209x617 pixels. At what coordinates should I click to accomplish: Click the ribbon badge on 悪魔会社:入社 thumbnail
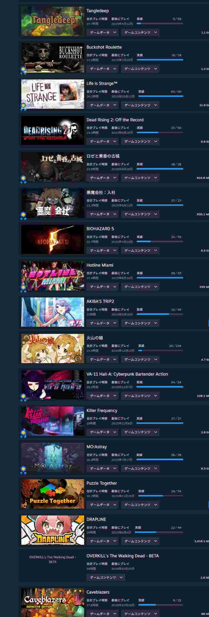tap(23, 215)
